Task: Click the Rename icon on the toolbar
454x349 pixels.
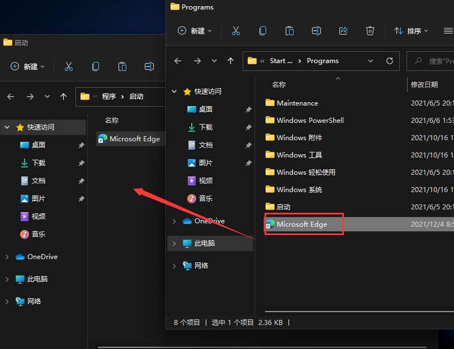Action: (316, 31)
